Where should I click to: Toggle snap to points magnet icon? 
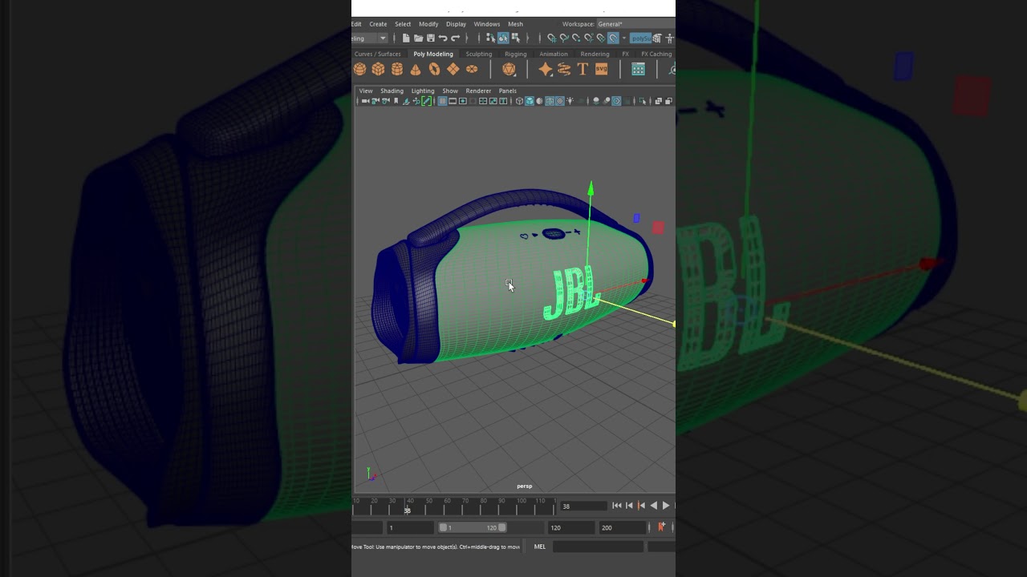576,38
